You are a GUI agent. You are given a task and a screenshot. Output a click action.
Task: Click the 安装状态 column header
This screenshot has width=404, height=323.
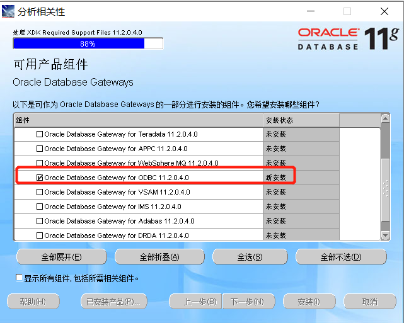(301, 120)
